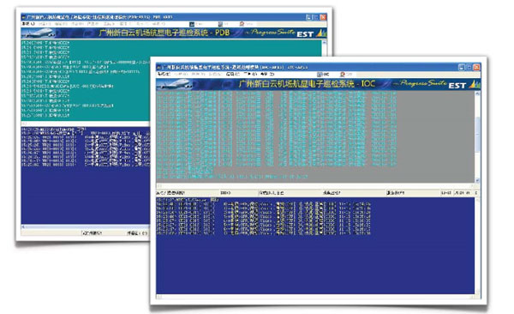Open the first menu in the PDB window menu bar
This screenshot has height=314, width=514.
[x=28, y=24]
